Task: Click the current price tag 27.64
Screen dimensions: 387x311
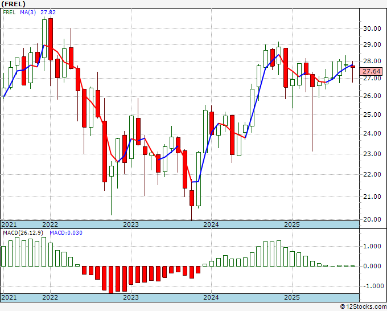Action: [371, 71]
